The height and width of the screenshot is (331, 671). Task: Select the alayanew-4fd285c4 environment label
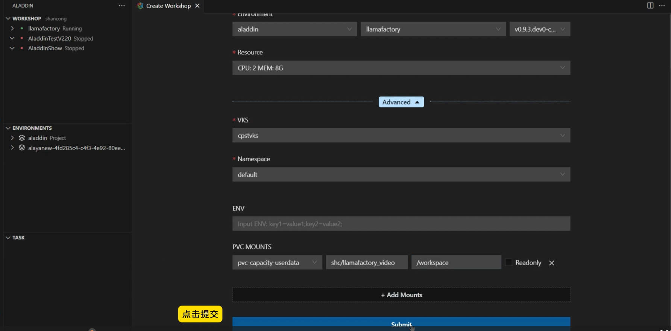(76, 148)
